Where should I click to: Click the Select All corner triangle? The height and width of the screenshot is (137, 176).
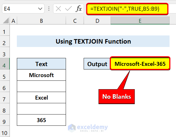(x=6, y=21)
